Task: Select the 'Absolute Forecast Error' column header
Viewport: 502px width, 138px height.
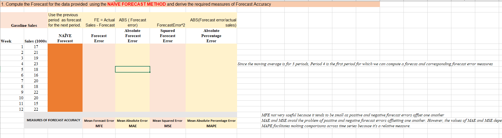Action: click(133, 36)
